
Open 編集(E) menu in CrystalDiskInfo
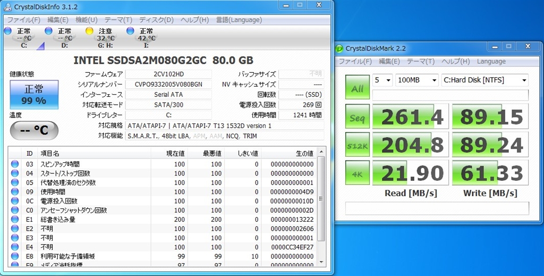[57, 20]
